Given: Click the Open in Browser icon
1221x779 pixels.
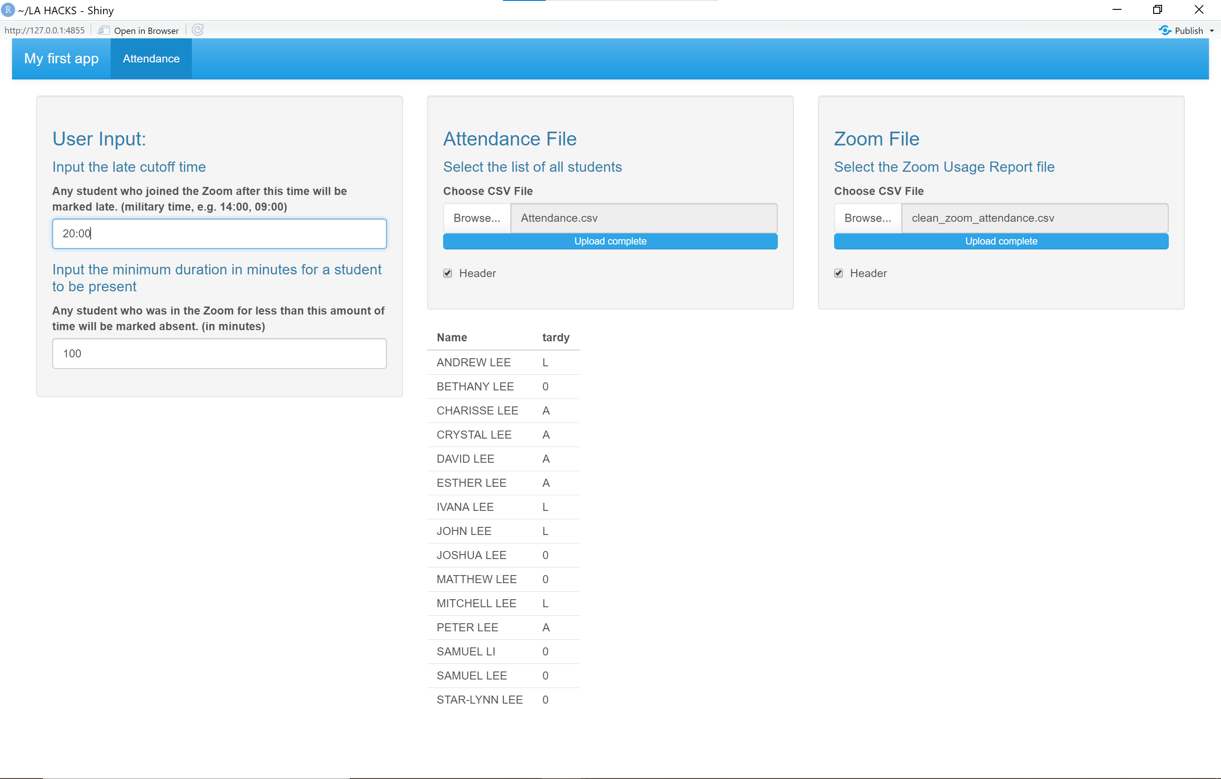Looking at the screenshot, I should 104,30.
